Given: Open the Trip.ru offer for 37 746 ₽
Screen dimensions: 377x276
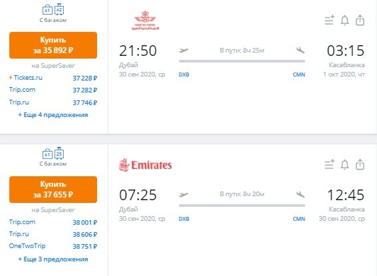Looking at the screenshot, I should click(x=53, y=102).
